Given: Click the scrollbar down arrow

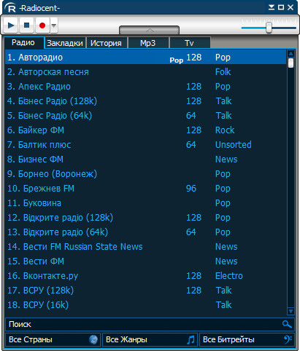Looking at the screenshot, I should click(291, 311).
